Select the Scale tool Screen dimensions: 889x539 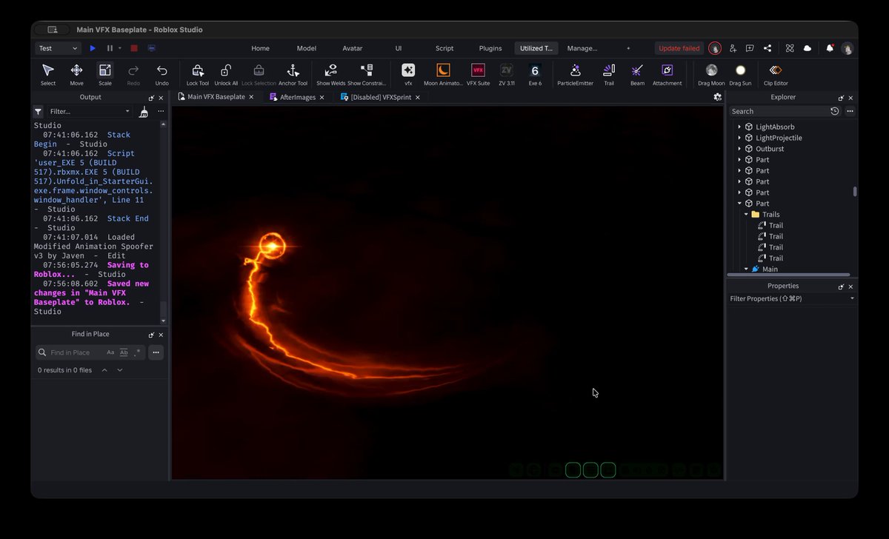(105, 73)
